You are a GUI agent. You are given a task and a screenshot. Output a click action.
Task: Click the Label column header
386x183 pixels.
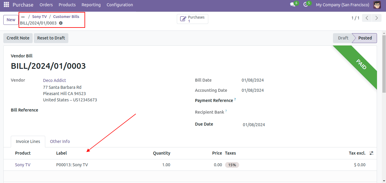click(x=61, y=153)
